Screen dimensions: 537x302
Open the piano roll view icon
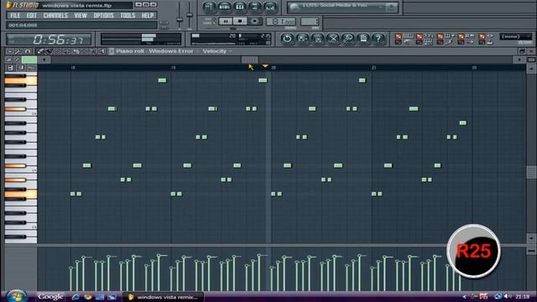[240, 7]
